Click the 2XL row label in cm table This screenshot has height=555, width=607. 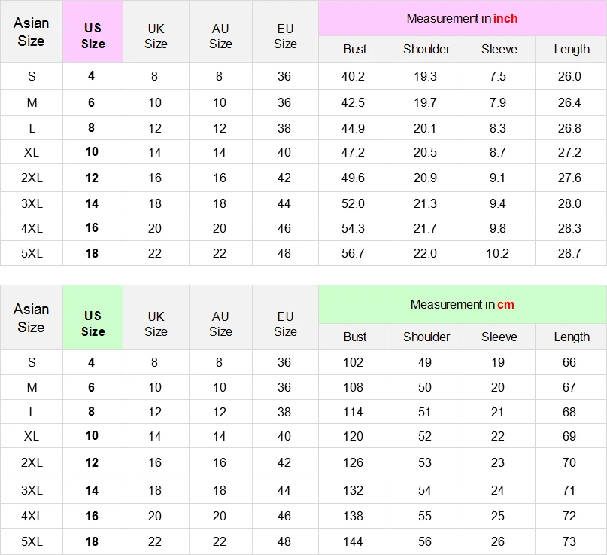click(32, 462)
